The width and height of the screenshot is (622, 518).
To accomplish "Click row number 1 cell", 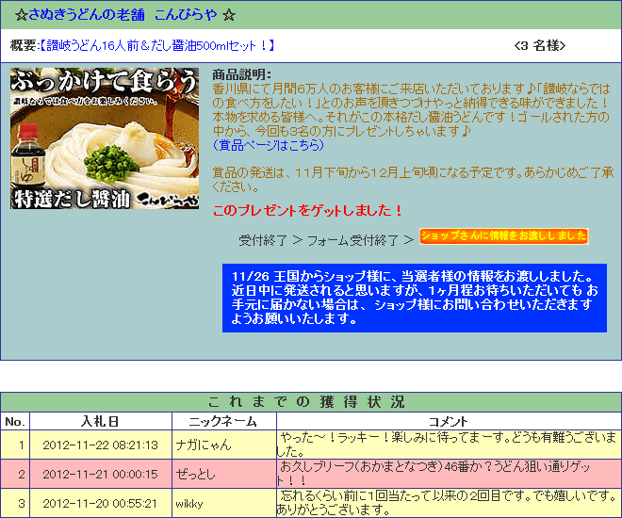I will pos(15,445).
